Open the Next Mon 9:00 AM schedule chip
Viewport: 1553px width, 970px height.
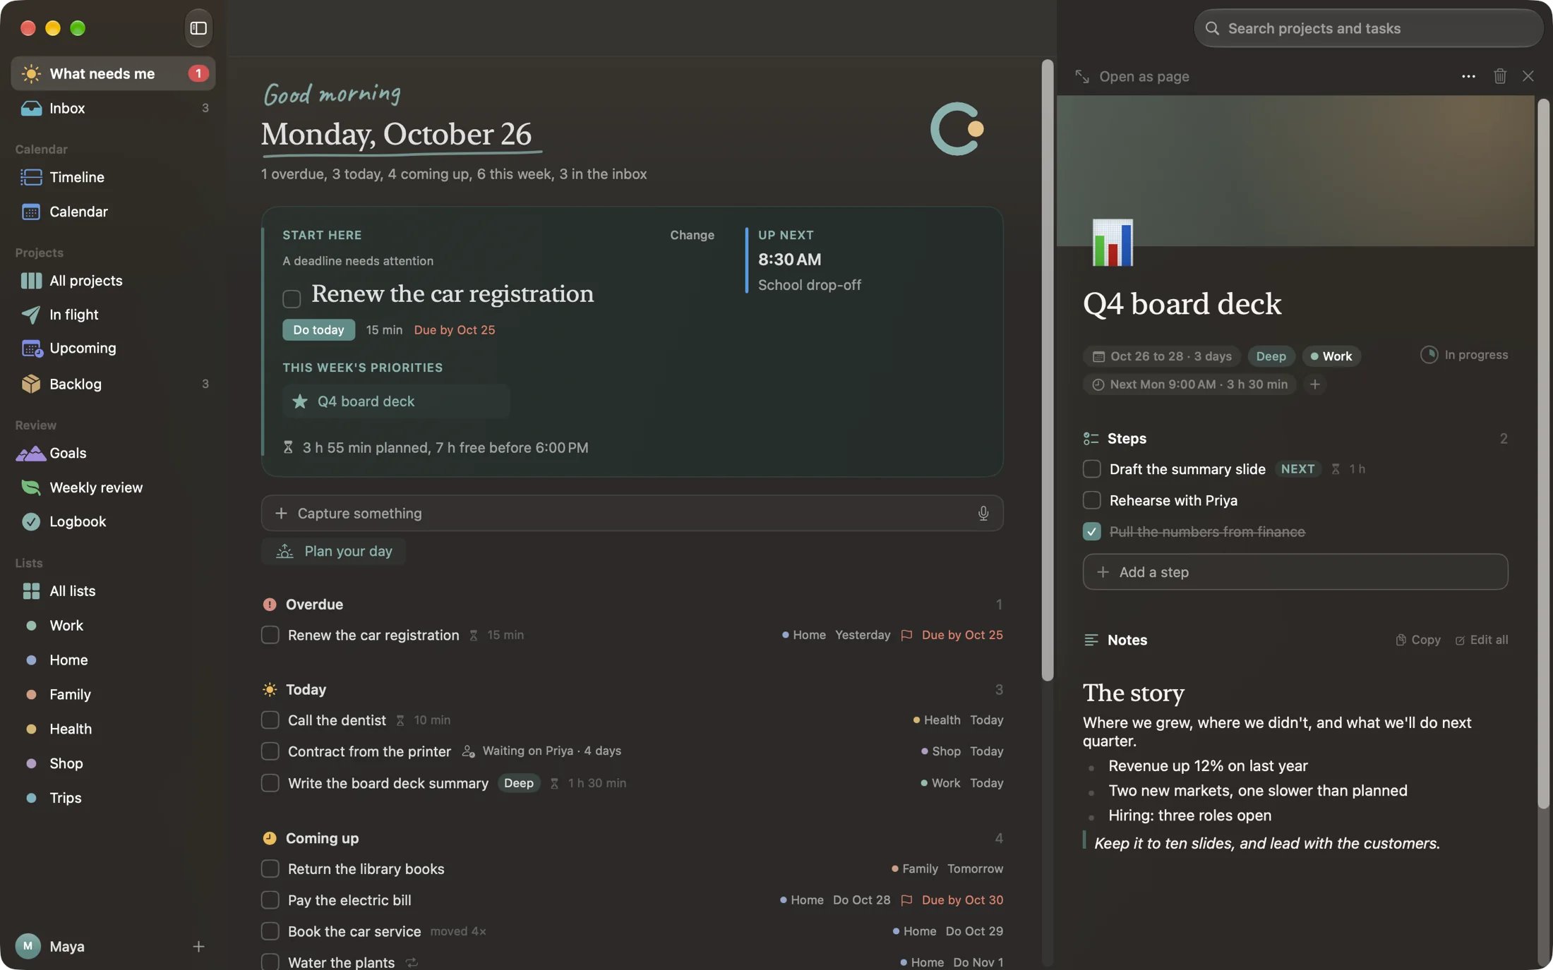pyautogui.click(x=1189, y=384)
